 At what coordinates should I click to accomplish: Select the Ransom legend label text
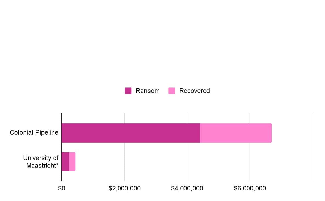point(148,91)
